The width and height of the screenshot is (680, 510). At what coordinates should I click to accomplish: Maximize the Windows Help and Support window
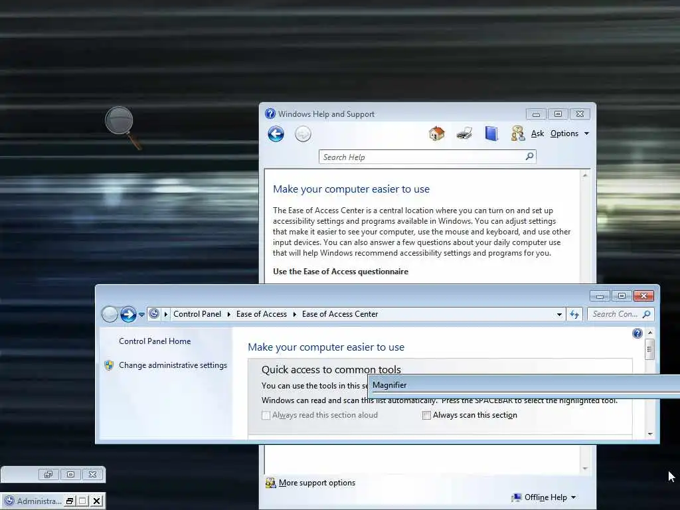[x=558, y=114]
